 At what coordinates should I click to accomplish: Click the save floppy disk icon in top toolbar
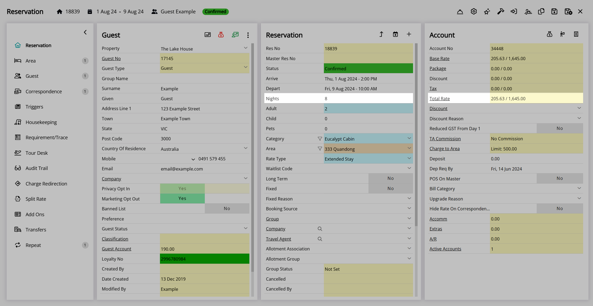coord(554,11)
